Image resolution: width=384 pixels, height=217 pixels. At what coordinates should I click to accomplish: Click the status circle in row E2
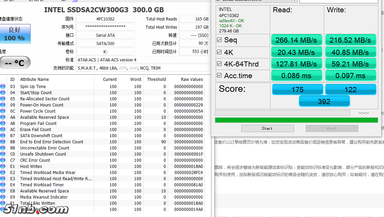point(3,172)
